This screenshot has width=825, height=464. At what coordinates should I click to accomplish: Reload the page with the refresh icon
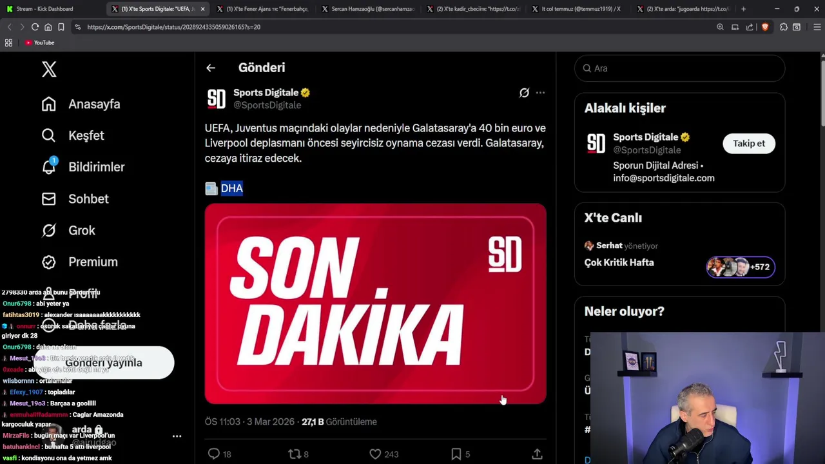point(35,27)
